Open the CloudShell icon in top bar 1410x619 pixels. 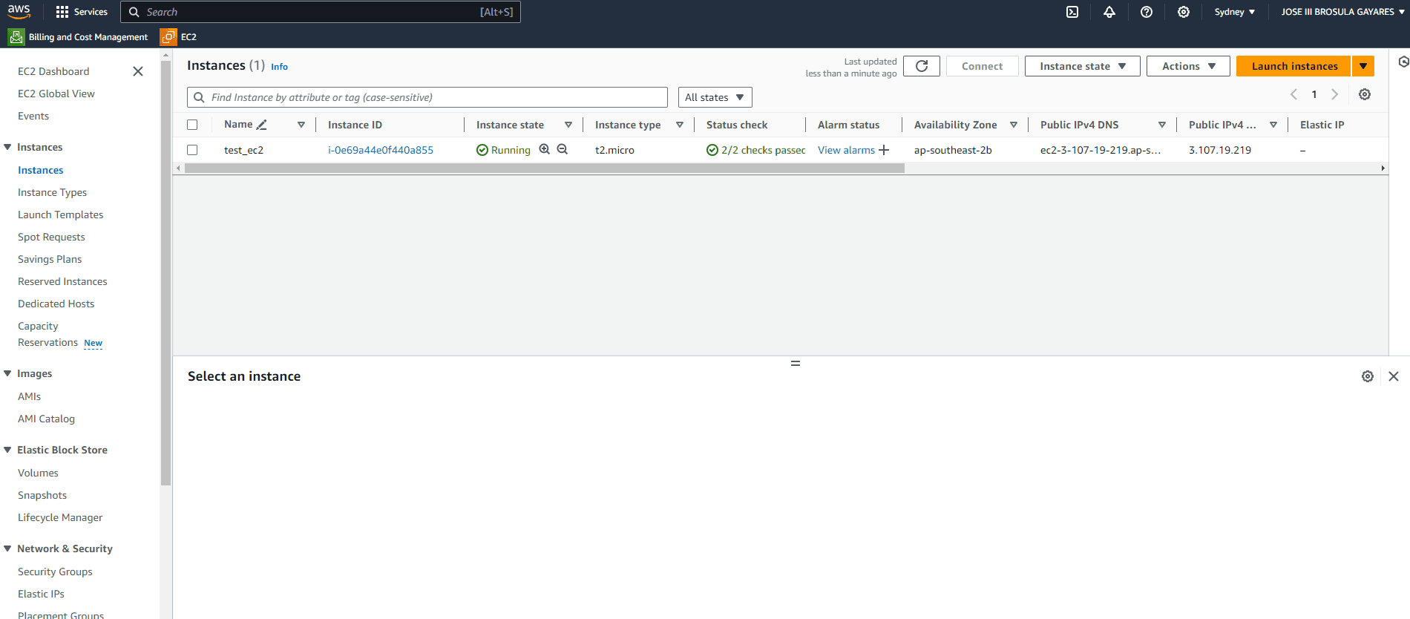point(1072,12)
